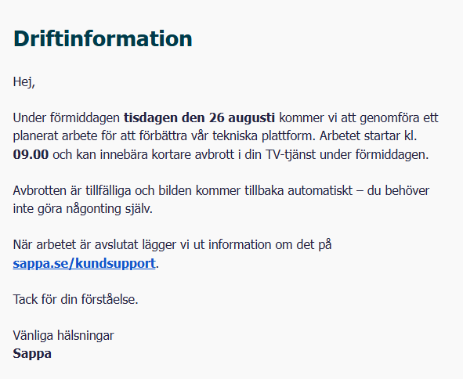Click the bold "09.00" start time

click(x=31, y=154)
